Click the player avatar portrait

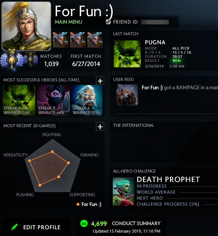(x=26, y=26)
